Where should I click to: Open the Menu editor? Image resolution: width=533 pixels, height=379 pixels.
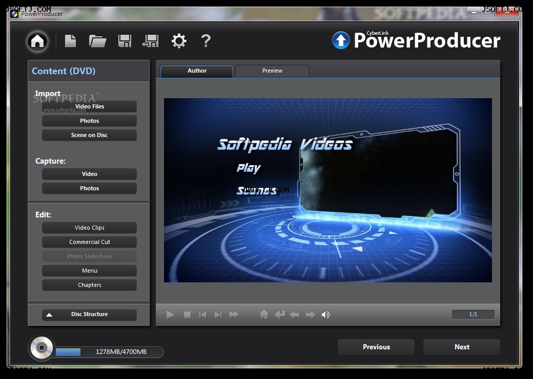coord(89,271)
